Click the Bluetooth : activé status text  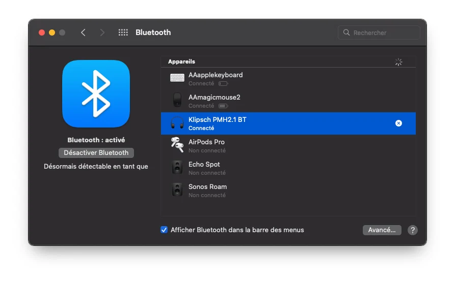click(x=96, y=140)
